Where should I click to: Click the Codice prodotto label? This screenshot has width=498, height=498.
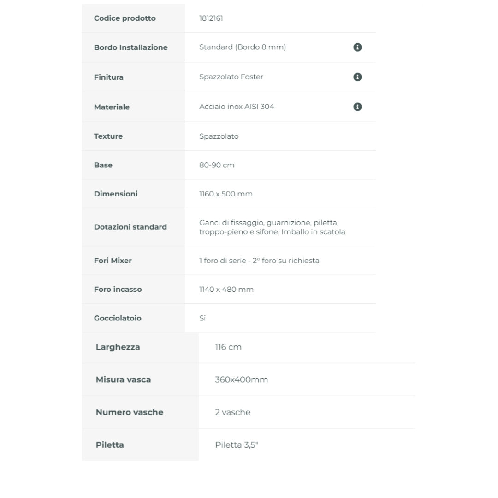(125, 18)
